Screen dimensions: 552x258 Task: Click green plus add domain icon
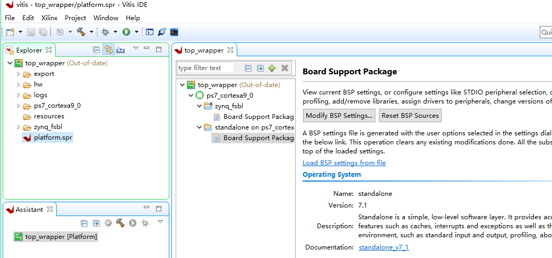click(272, 68)
